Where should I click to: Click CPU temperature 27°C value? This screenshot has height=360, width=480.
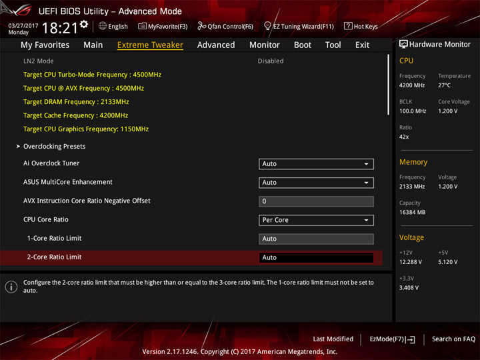[444, 85]
